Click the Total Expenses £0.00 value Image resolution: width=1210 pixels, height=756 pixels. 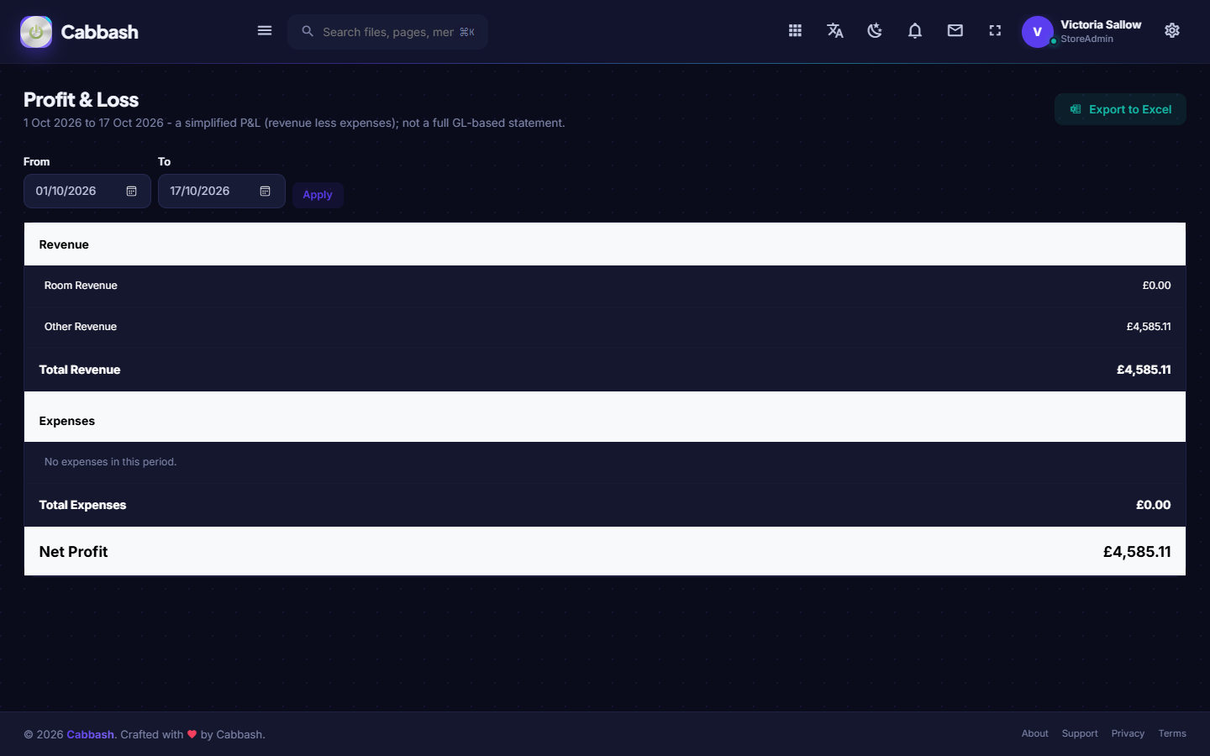[x=1153, y=505]
